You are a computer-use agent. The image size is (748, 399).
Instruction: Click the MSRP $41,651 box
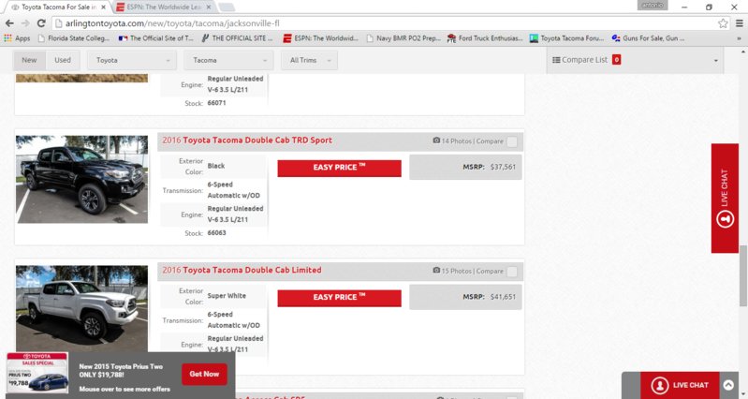(465, 297)
